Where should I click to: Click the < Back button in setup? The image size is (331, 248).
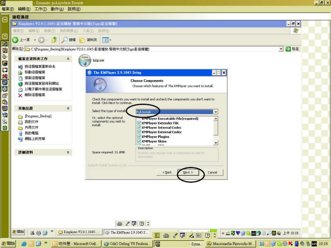[167, 172]
